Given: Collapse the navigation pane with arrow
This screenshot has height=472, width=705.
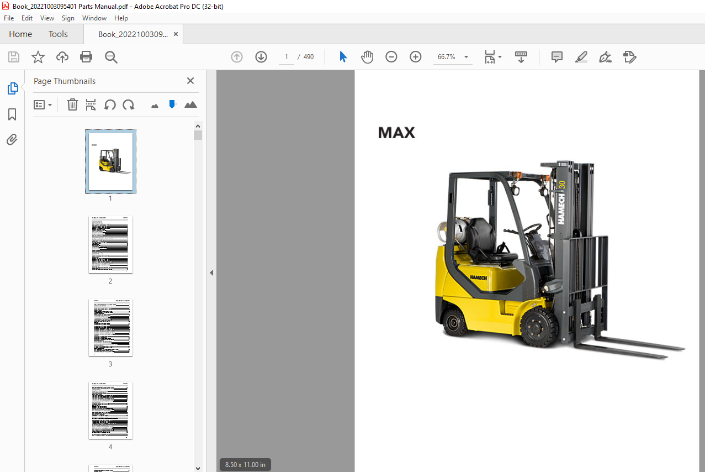Looking at the screenshot, I should [x=211, y=272].
